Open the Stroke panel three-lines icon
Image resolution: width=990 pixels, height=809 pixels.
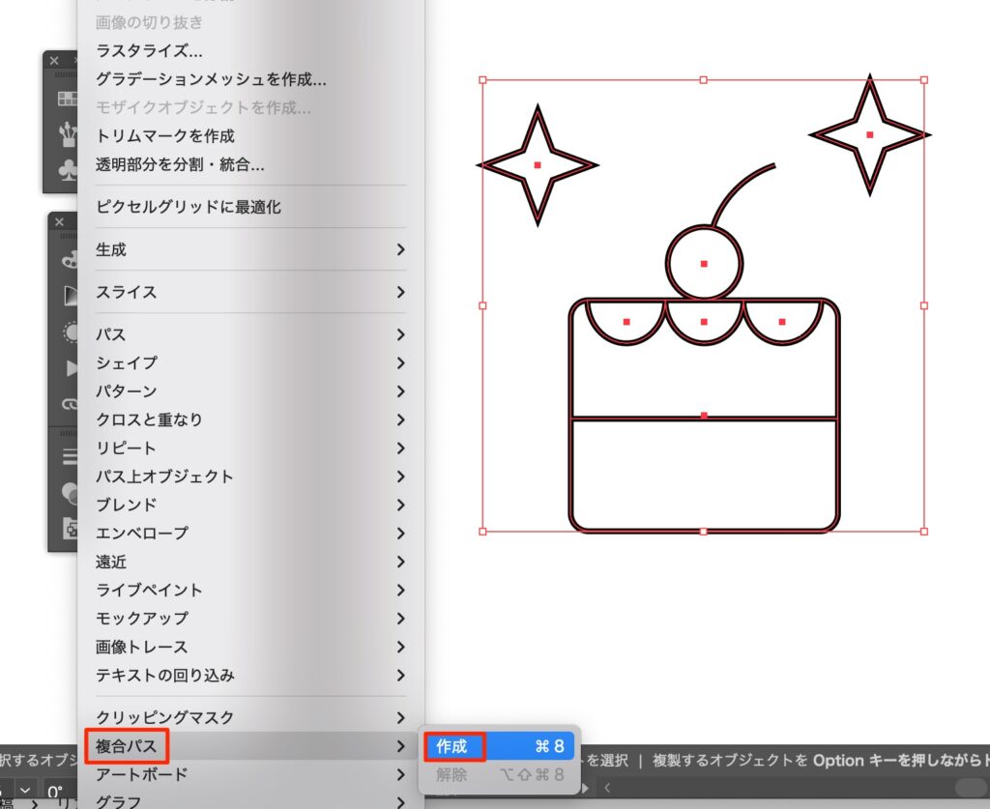70,456
